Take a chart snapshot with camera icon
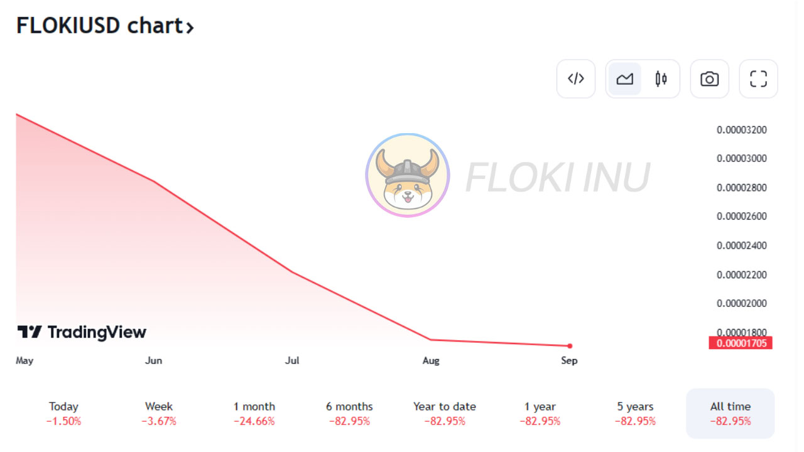804x452 pixels. coord(710,79)
